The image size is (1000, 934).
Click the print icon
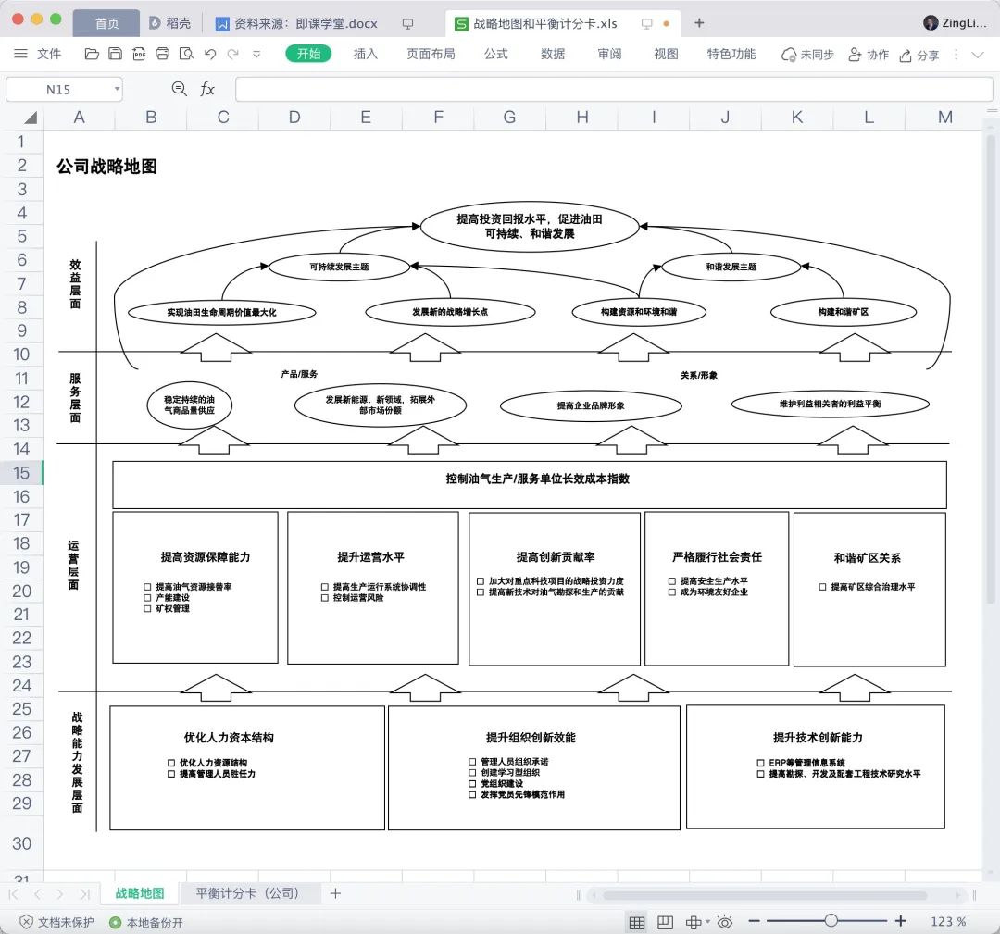click(x=163, y=54)
